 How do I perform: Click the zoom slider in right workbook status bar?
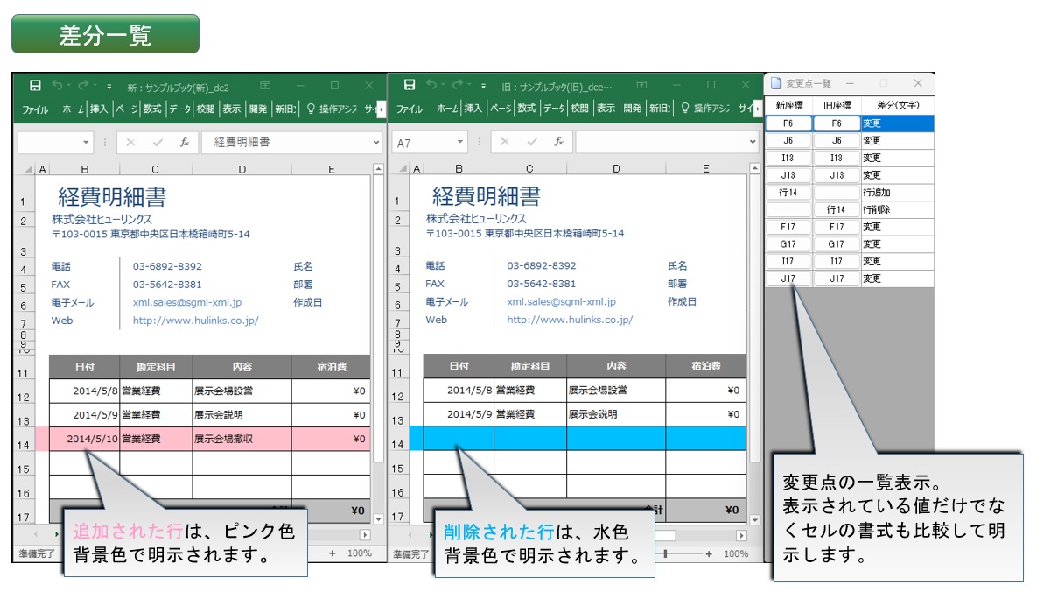tap(666, 553)
